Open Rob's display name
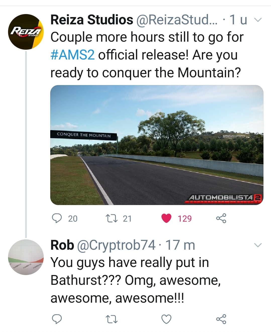The height and width of the screenshot is (332, 271). pos(62,245)
